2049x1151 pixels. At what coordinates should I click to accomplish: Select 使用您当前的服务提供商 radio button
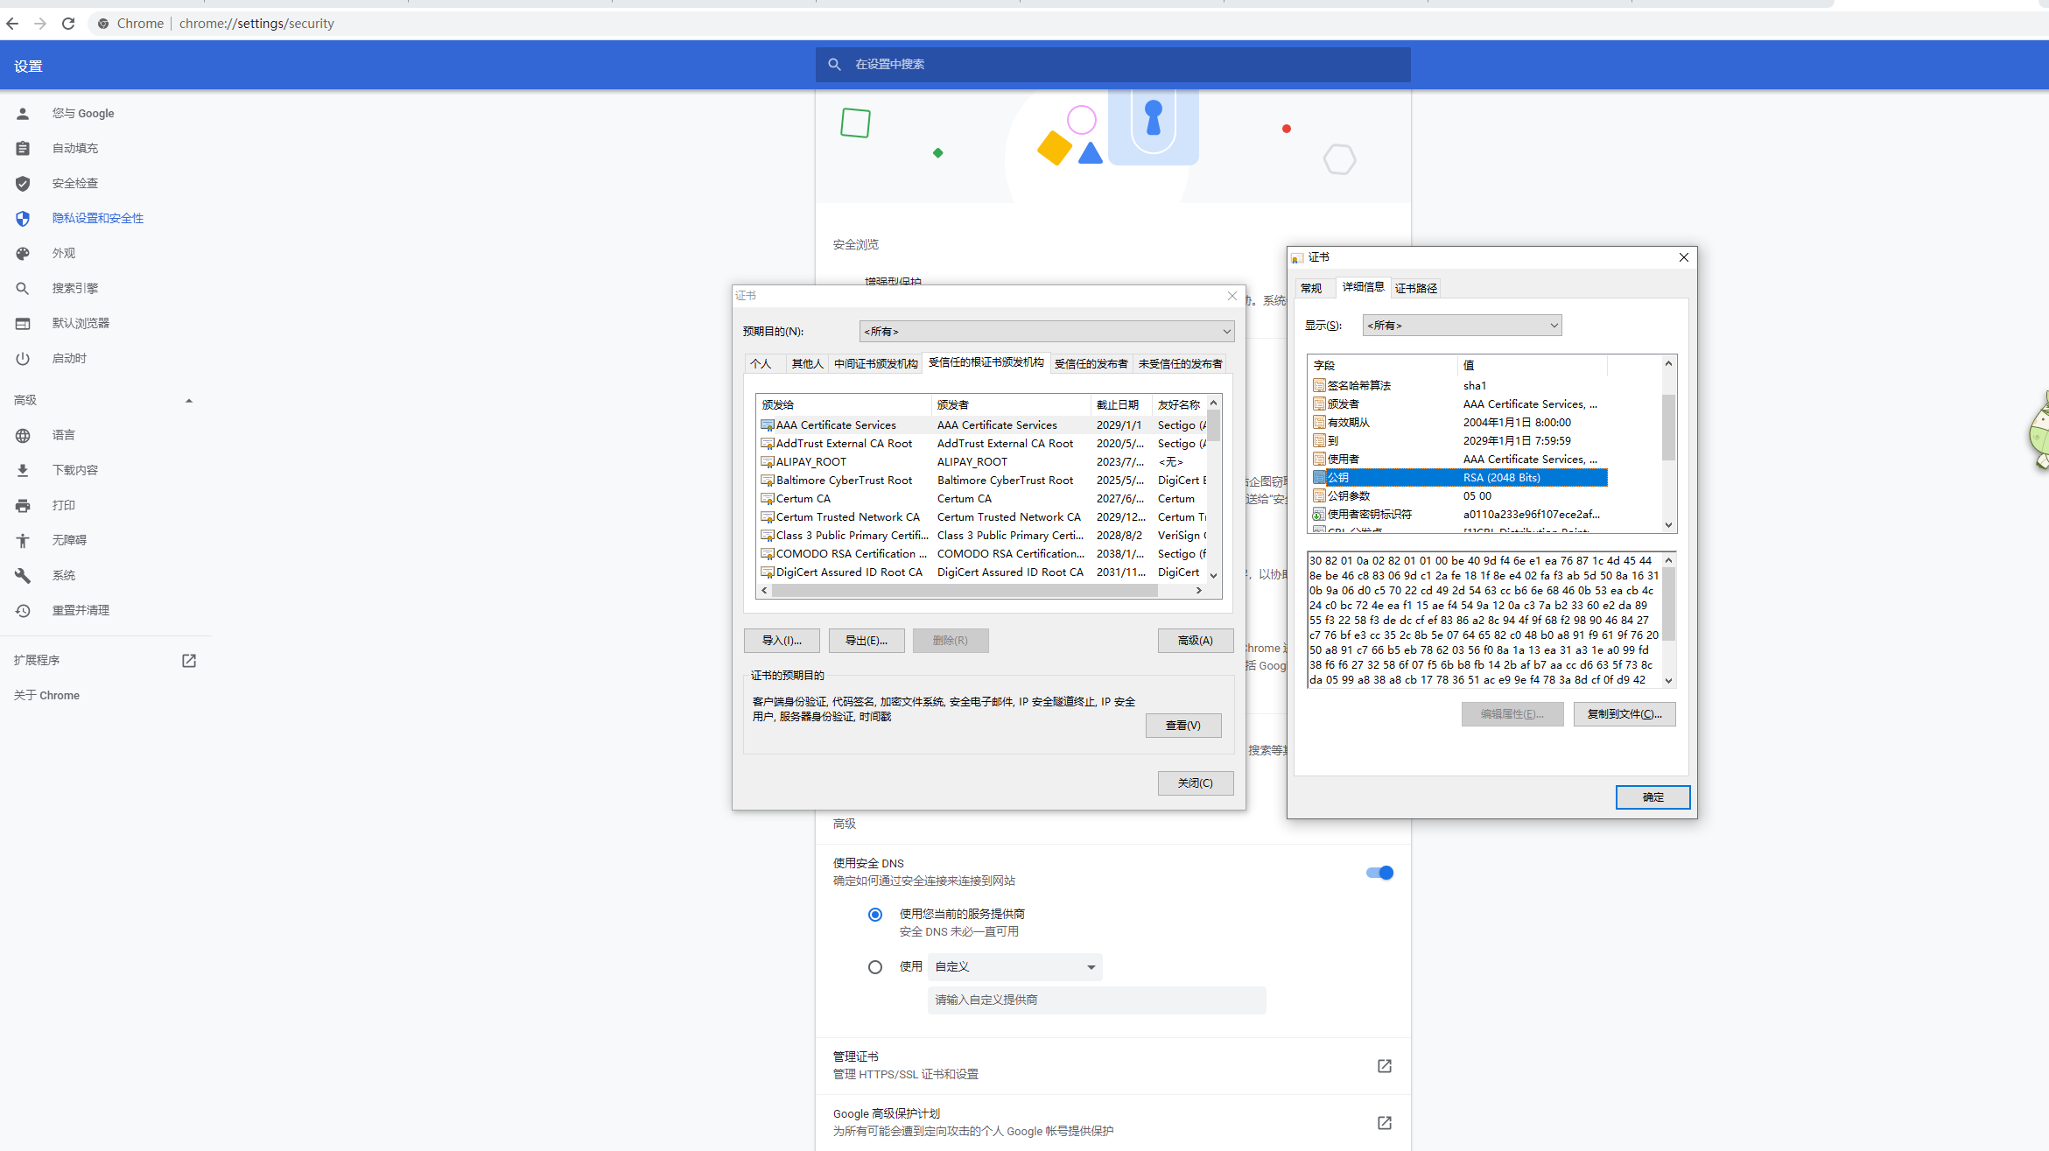click(x=874, y=915)
